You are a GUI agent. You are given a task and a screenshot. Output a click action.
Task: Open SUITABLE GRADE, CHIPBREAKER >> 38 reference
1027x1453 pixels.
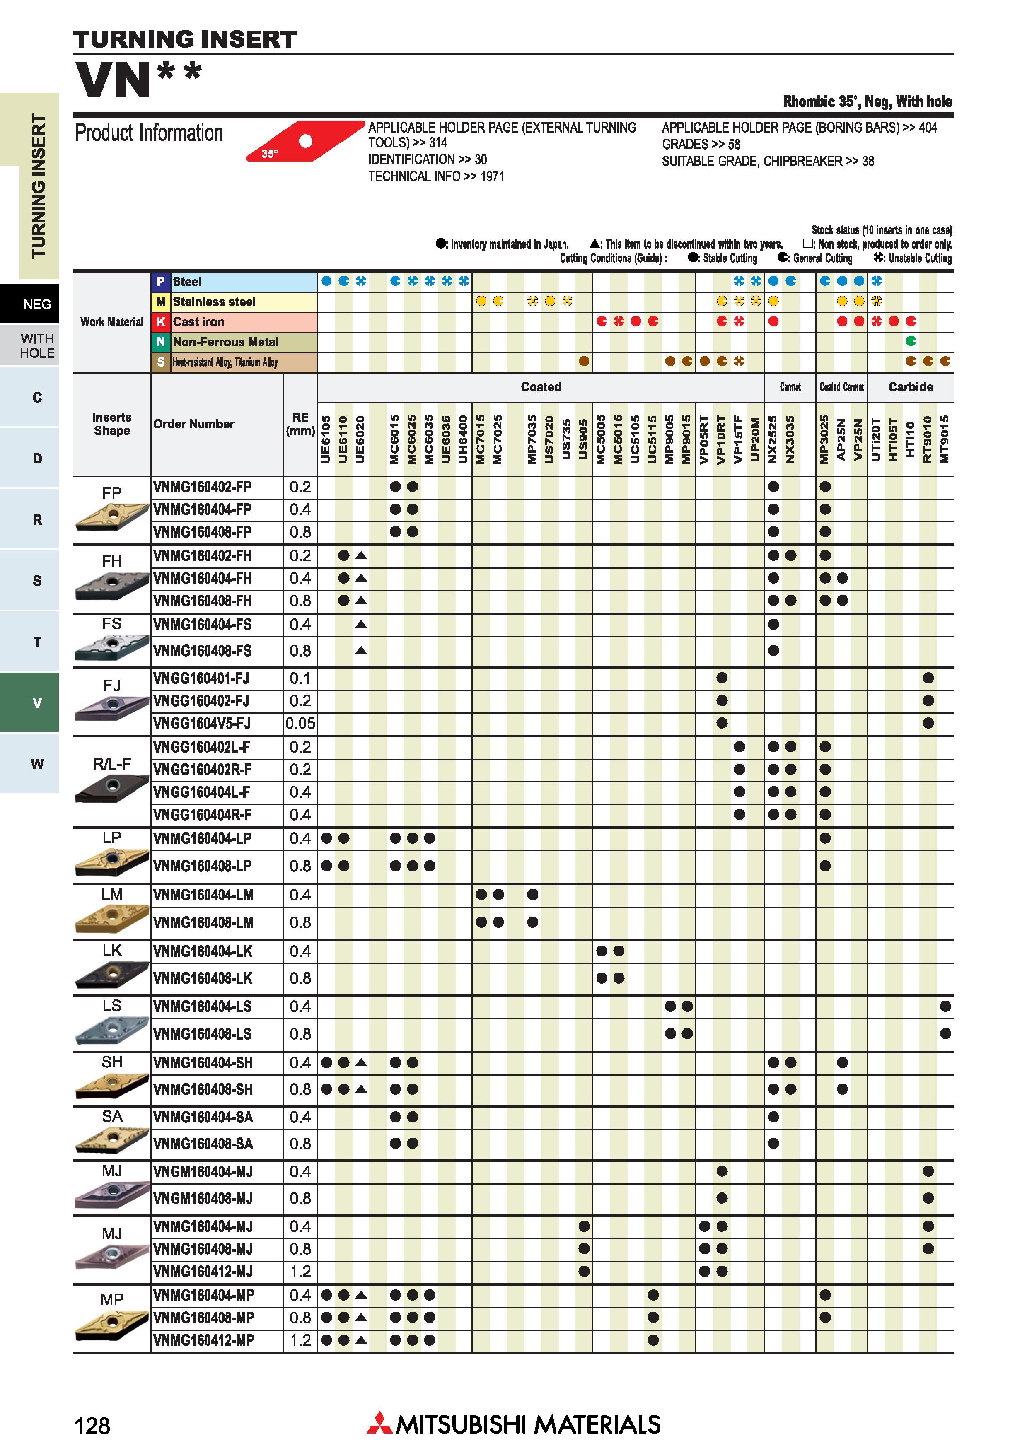(x=768, y=162)
